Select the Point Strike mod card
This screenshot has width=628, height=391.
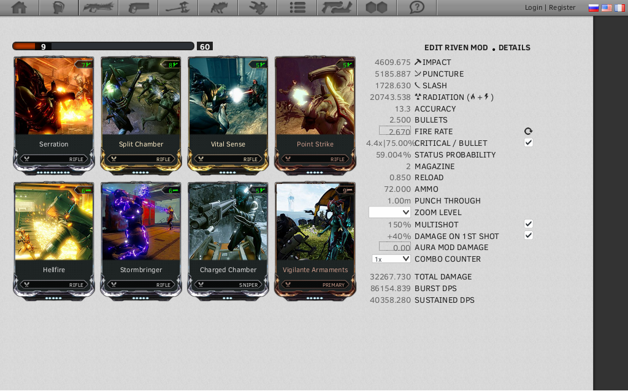pos(315,115)
